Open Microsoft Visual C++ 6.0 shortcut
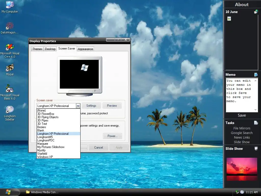 [10, 51]
